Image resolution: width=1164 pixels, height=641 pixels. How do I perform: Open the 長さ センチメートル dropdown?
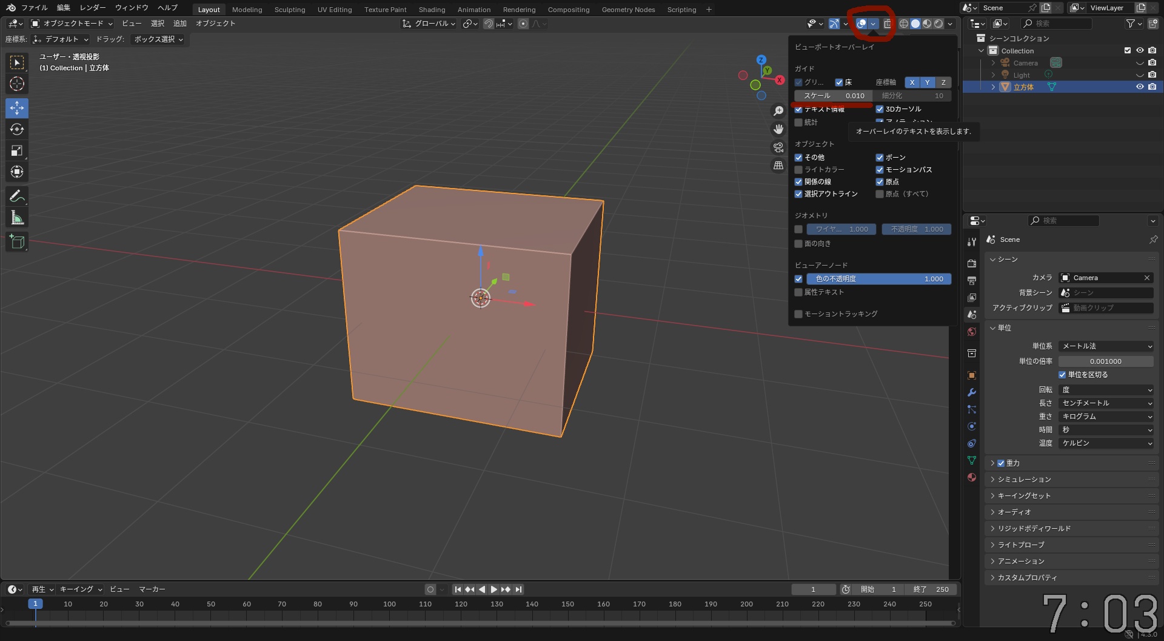tap(1106, 403)
